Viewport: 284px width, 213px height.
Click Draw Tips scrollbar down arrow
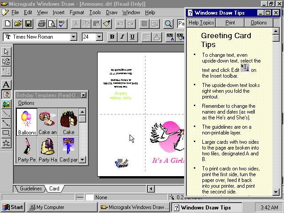276,192
